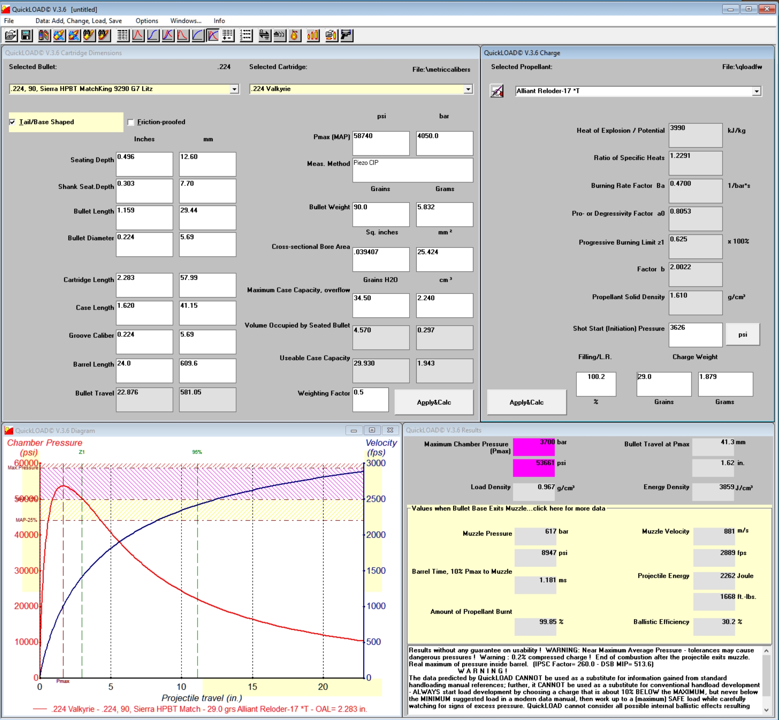Open the Options menu

tap(147, 21)
